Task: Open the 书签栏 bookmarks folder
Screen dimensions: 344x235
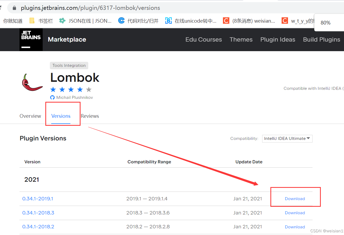Action: 41,21
